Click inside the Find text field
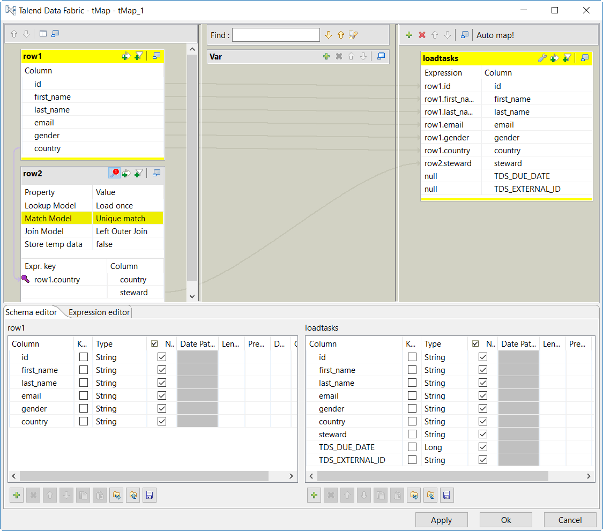The width and height of the screenshot is (603, 531). [276, 35]
